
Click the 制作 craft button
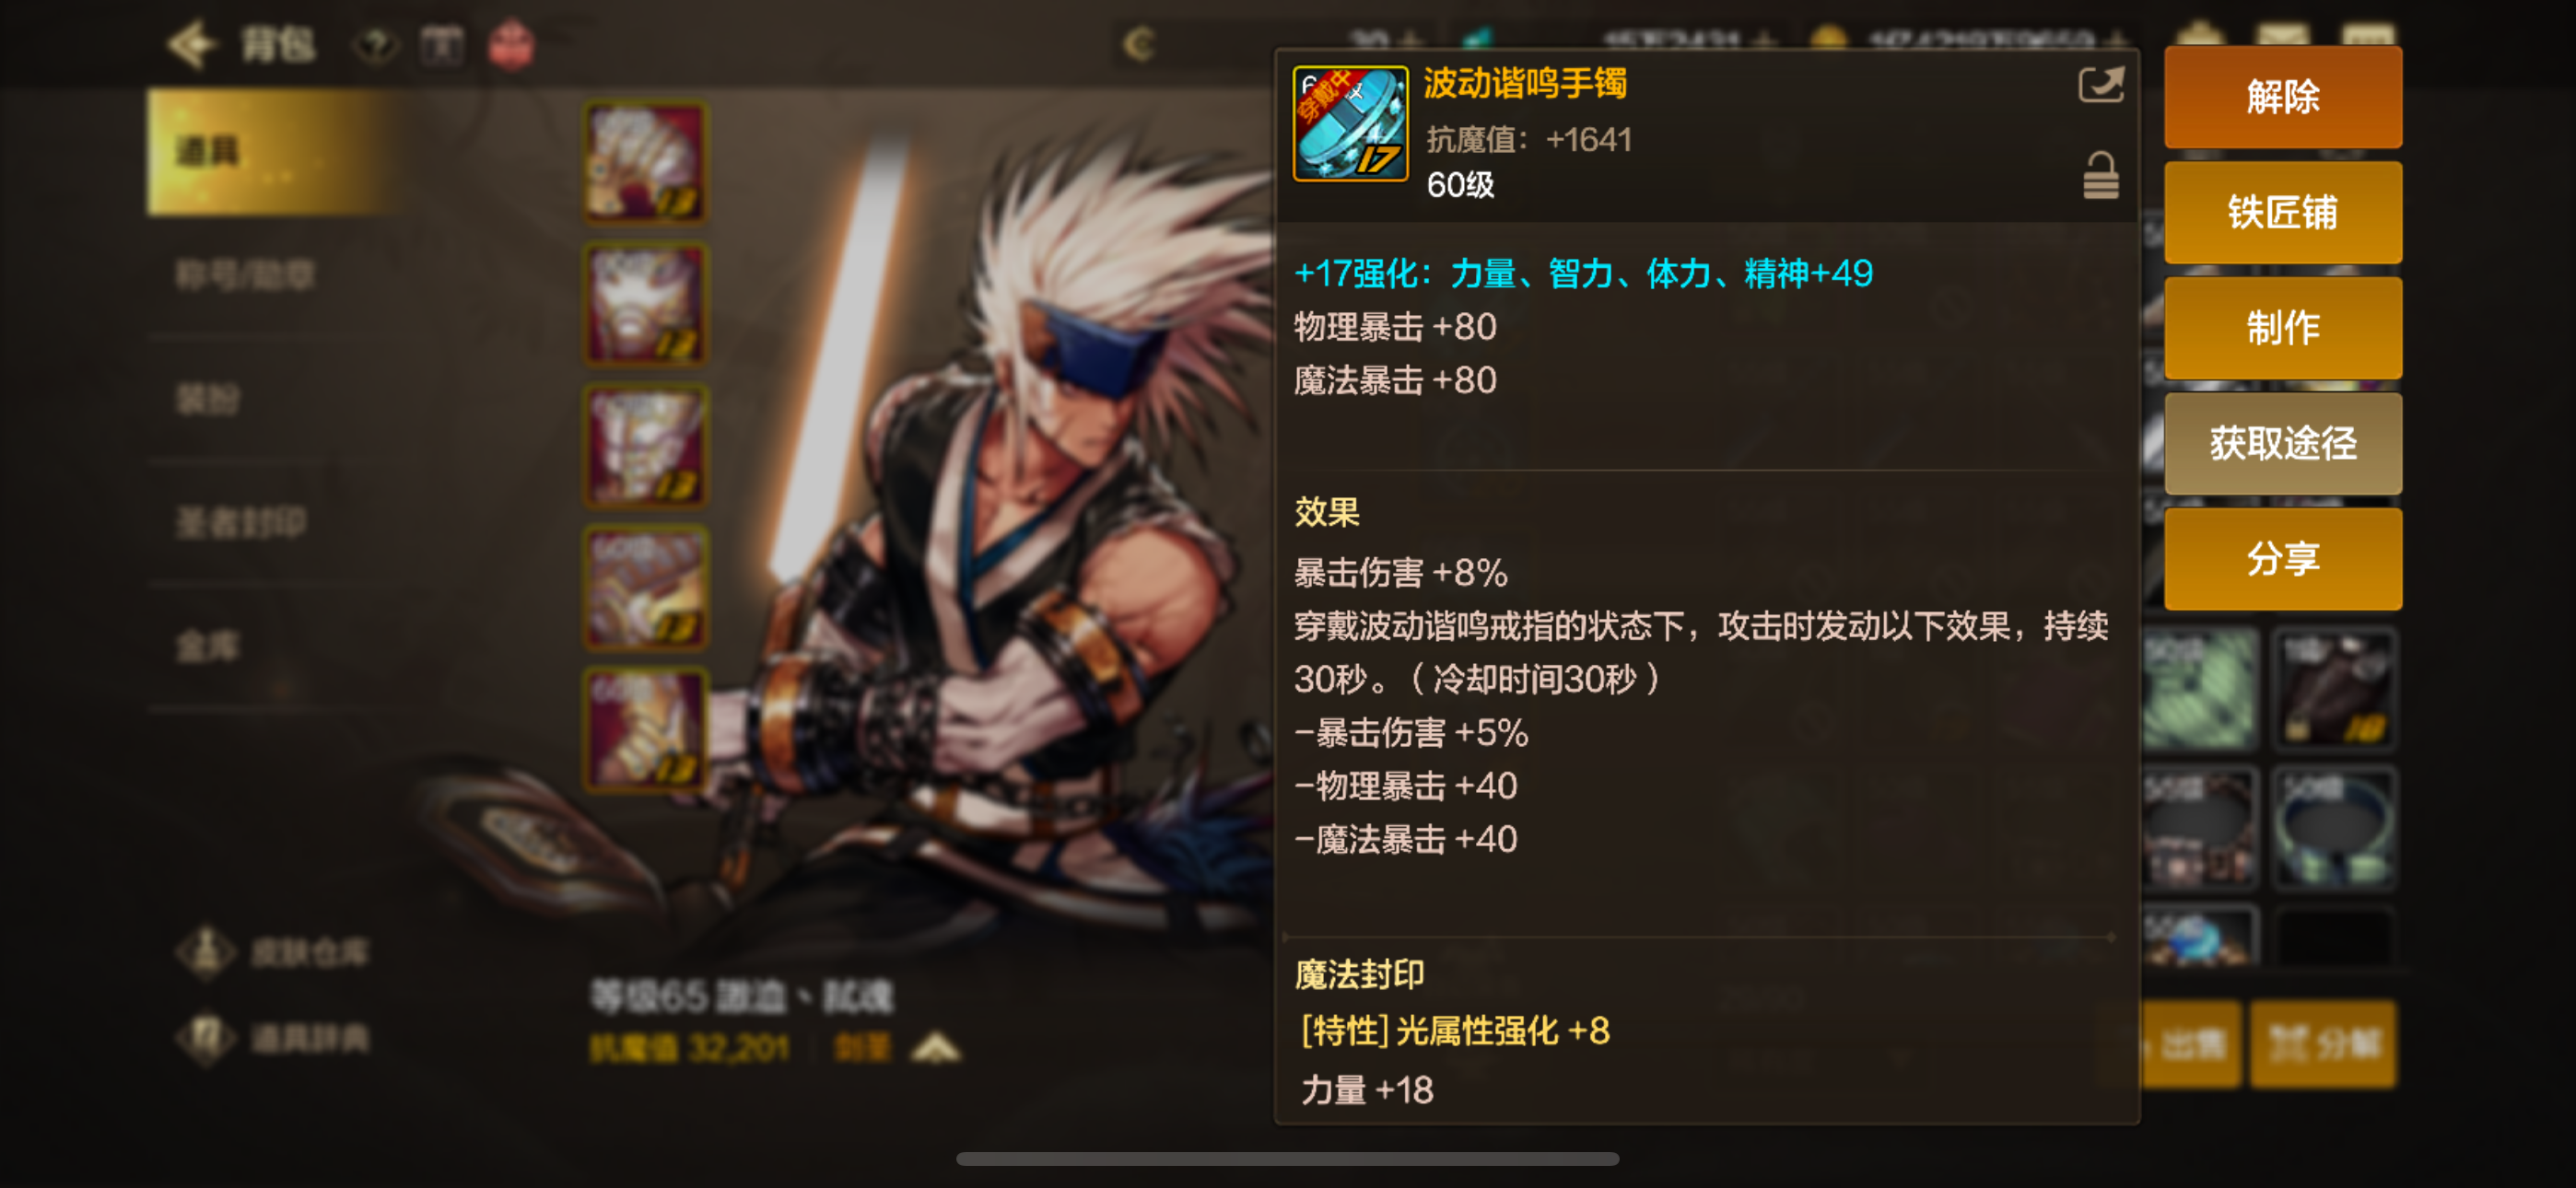tap(2283, 327)
